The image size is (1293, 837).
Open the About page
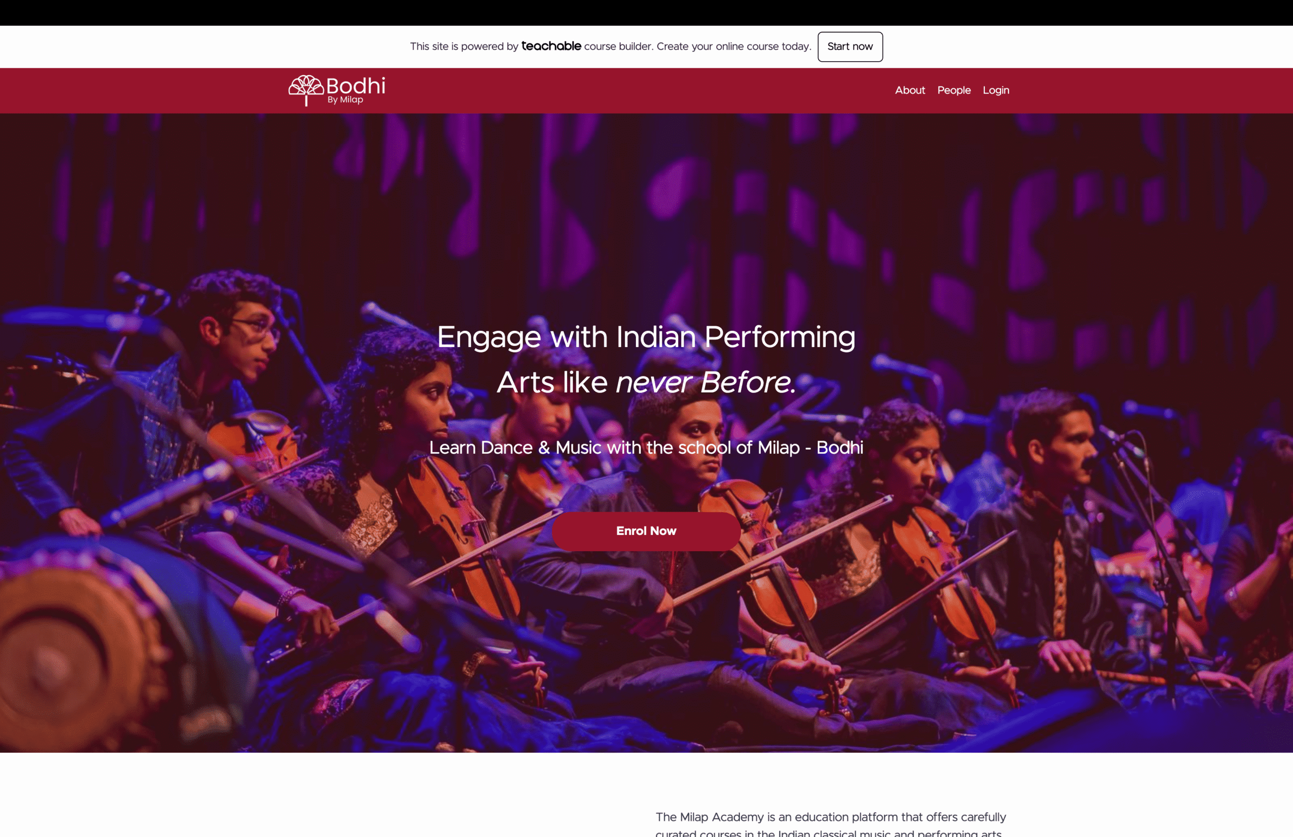(910, 90)
